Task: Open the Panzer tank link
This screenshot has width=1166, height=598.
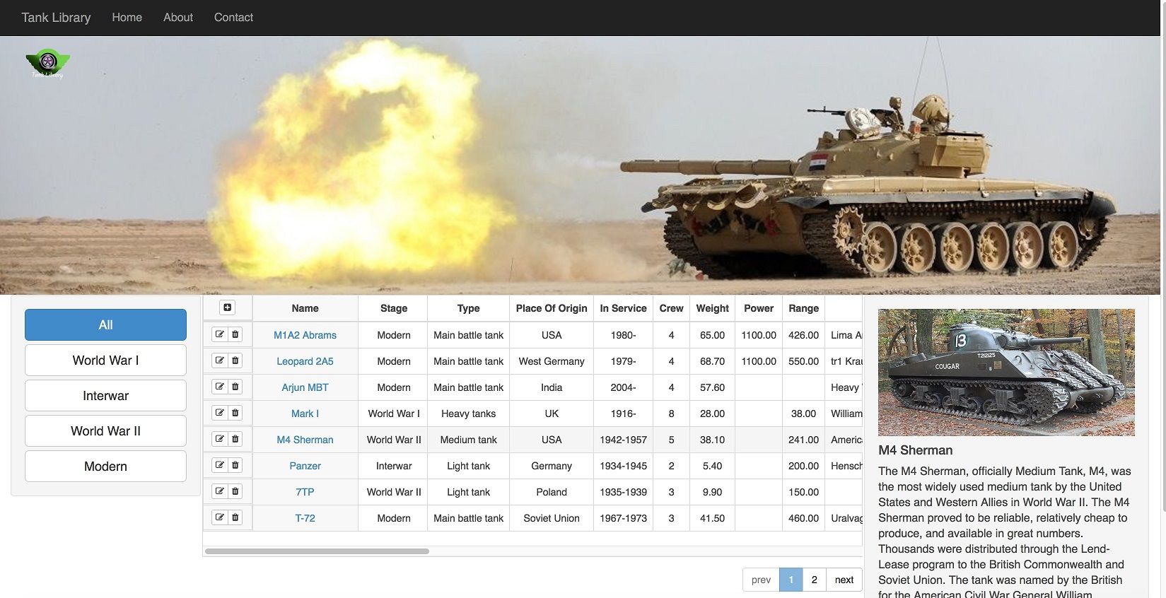Action: click(305, 466)
